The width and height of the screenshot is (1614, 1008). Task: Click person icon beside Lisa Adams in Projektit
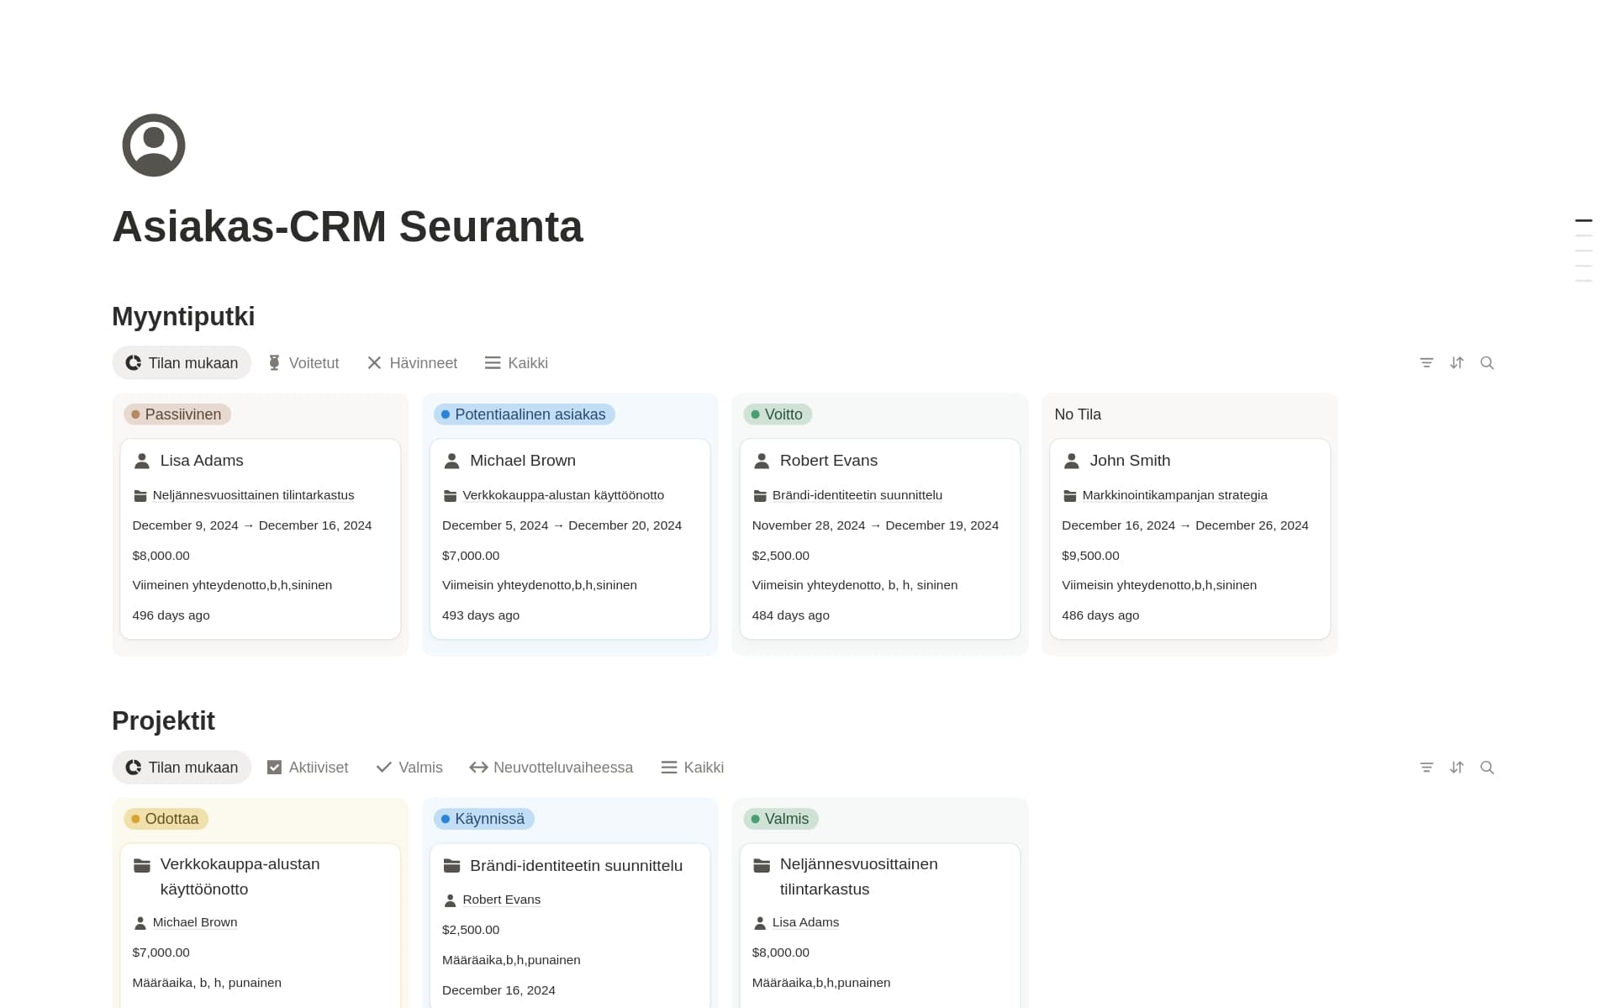click(760, 923)
